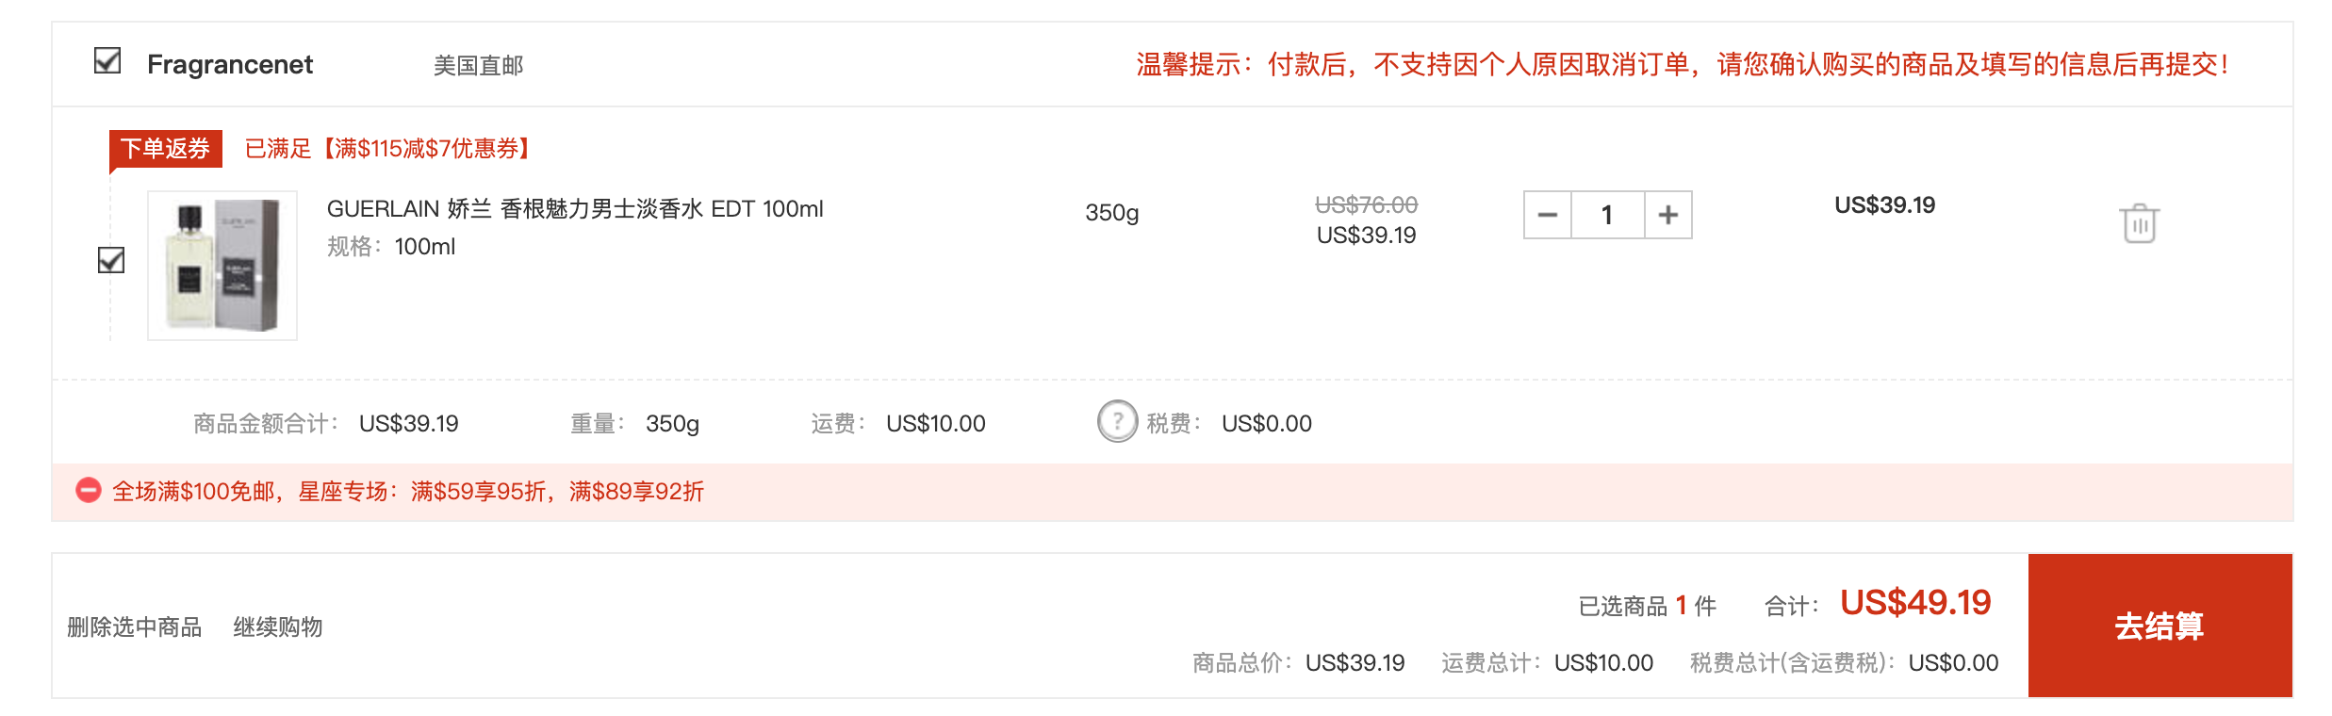
Task: Increase quantity with the plus button
Action: pyautogui.click(x=1668, y=215)
